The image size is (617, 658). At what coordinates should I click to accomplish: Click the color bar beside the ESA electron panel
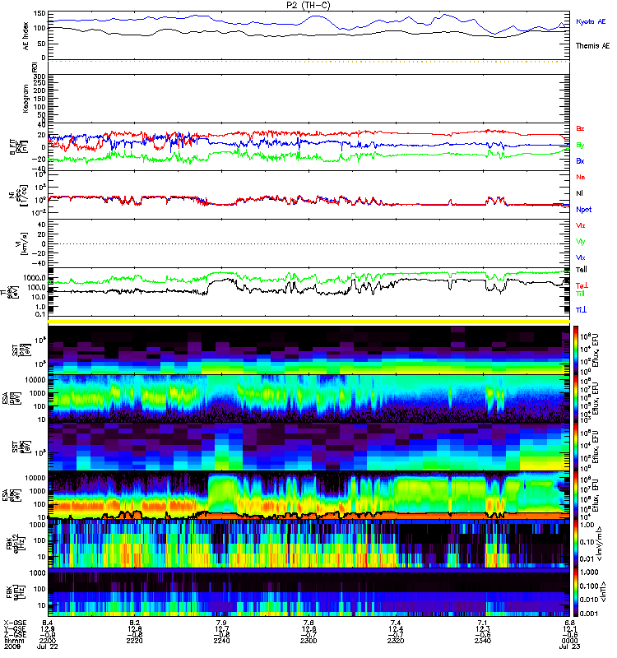click(576, 495)
